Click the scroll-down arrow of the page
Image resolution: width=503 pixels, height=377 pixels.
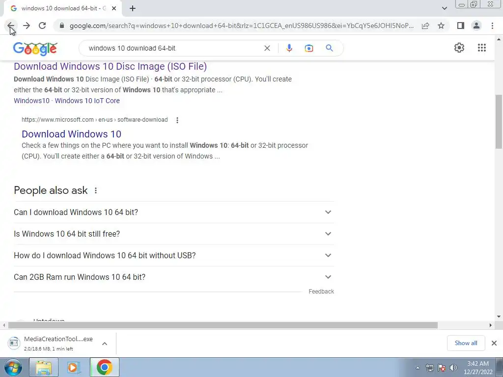point(499,317)
